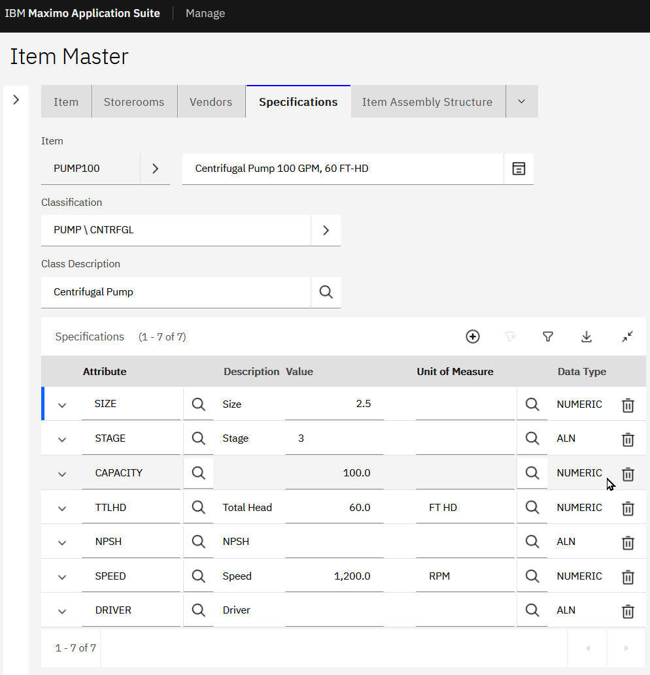Image resolution: width=650 pixels, height=675 pixels.
Task: Edit the CAPACITY value 100.0
Action: [x=334, y=472]
